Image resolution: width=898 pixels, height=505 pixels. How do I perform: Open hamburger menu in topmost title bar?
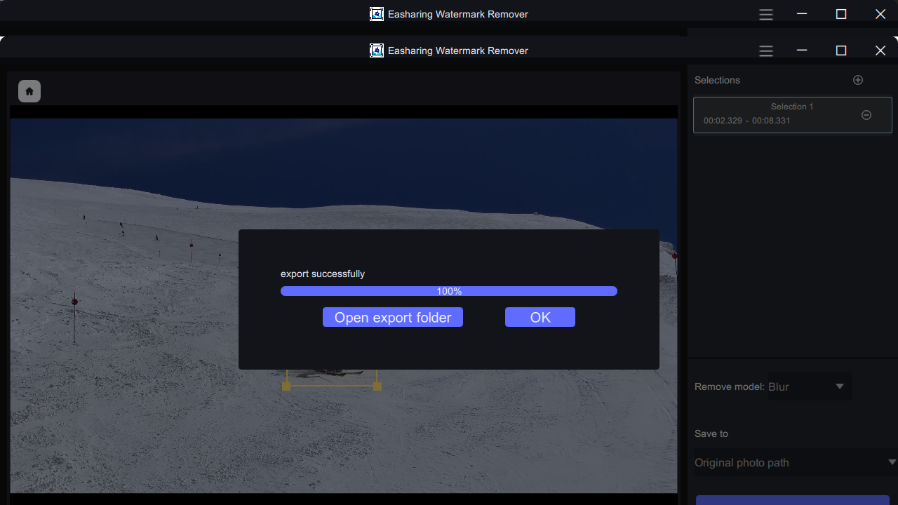766,14
